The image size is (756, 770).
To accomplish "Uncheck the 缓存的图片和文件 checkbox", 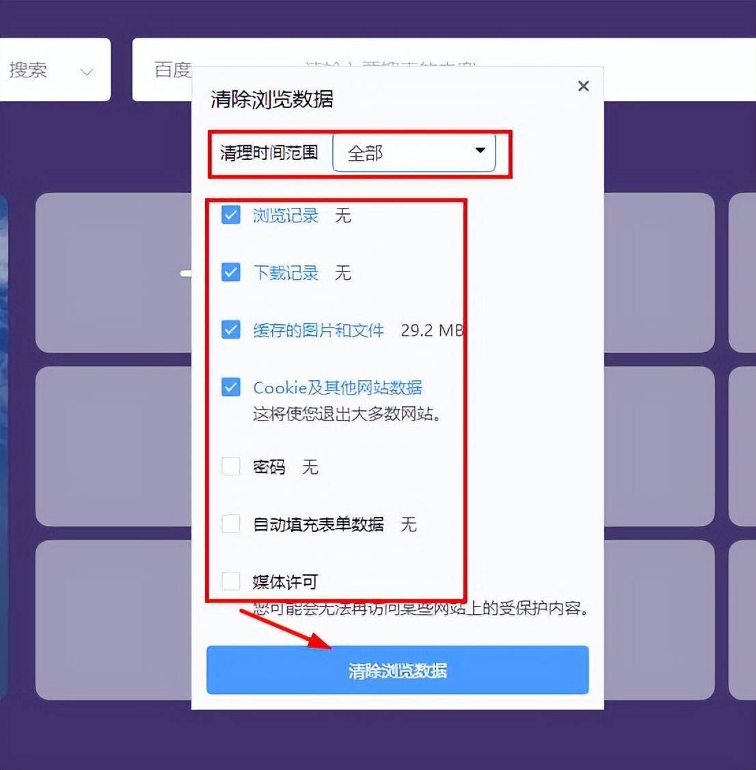I will [231, 330].
